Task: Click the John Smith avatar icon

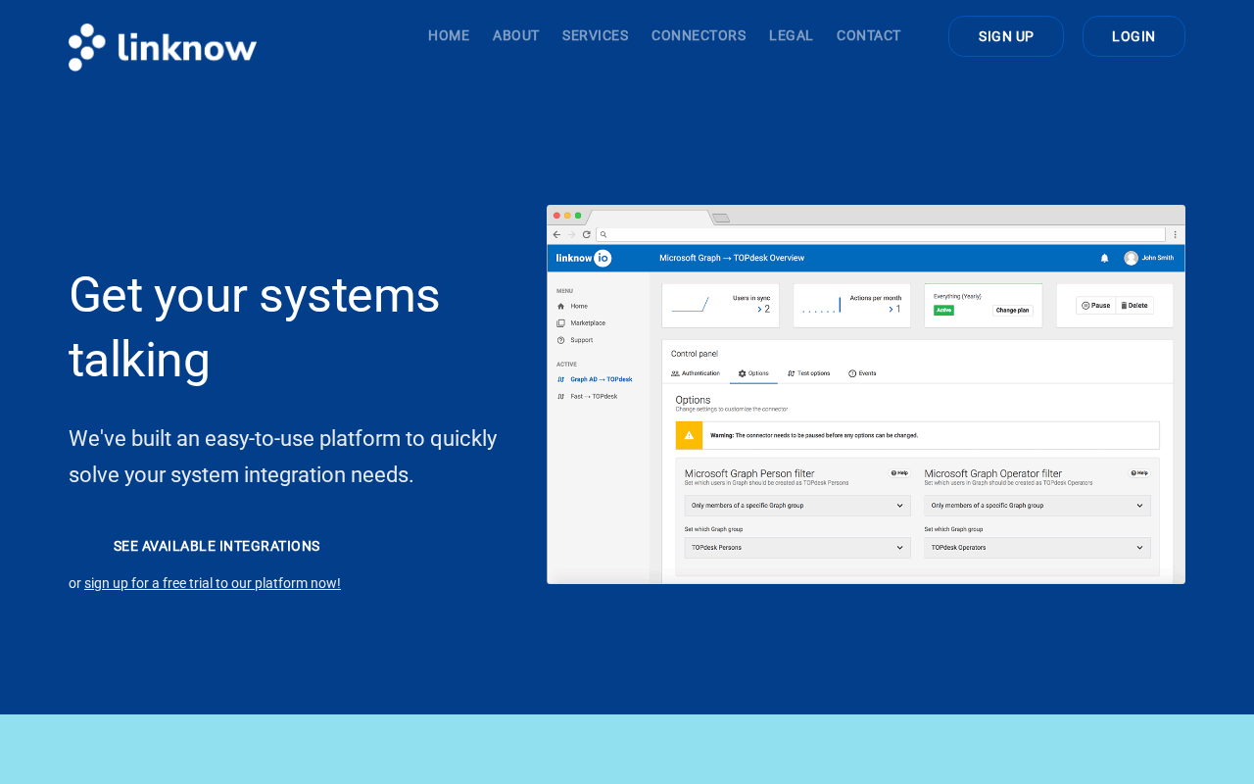Action: (x=1131, y=258)
